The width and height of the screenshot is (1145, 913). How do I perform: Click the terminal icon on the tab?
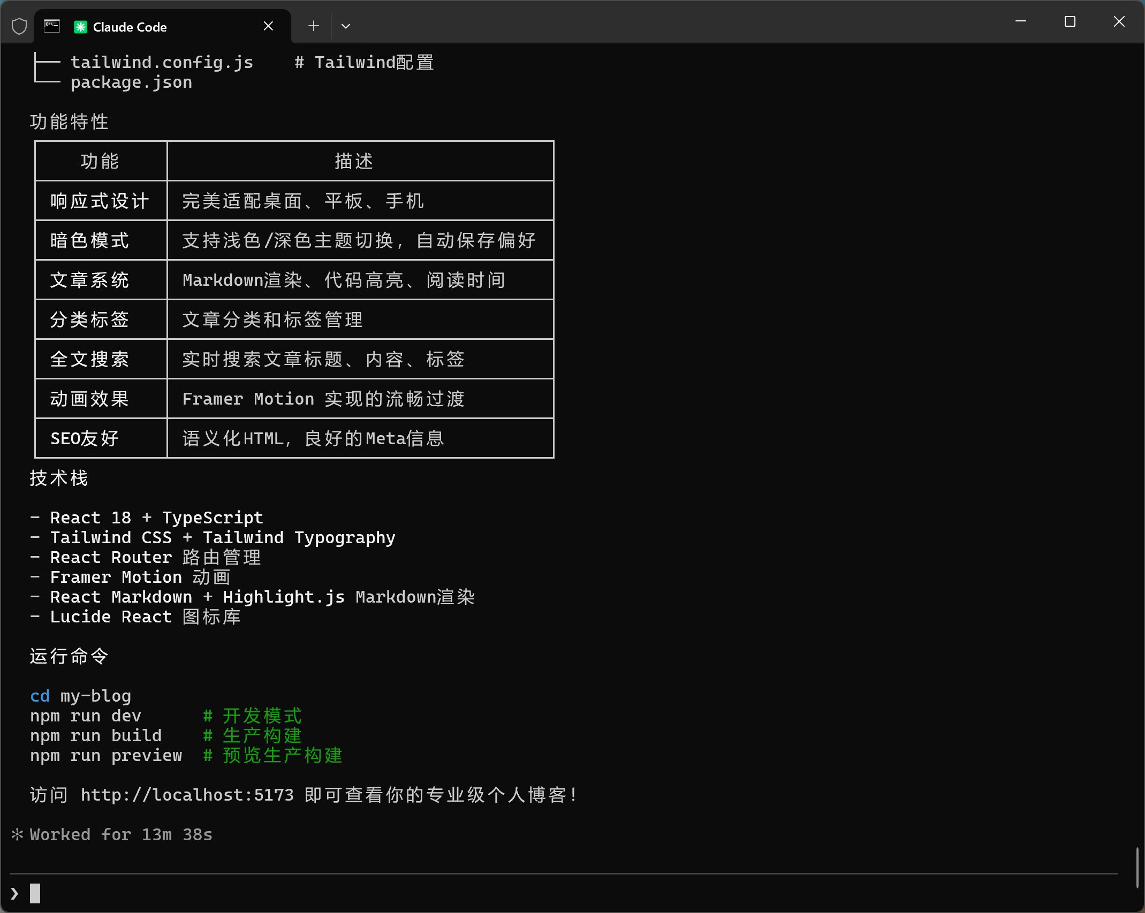[x=52, y=26]
